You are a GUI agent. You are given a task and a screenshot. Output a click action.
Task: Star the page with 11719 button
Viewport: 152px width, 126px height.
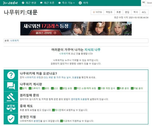click(97, 12)
